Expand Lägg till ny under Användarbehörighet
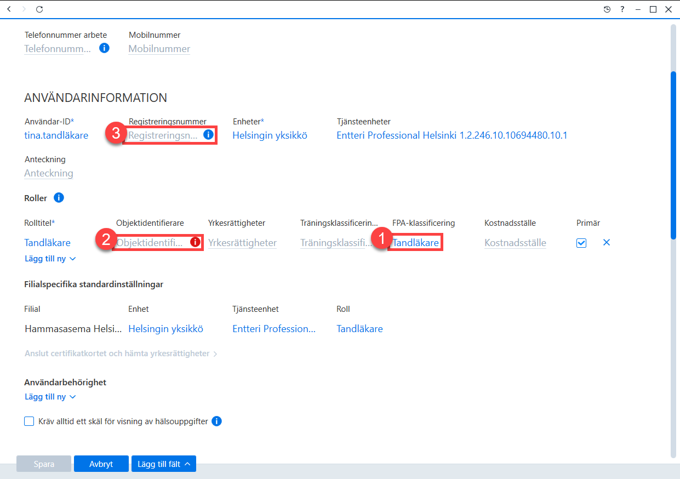680x479 pixels. pyautogui.click(x=50, y=396)
